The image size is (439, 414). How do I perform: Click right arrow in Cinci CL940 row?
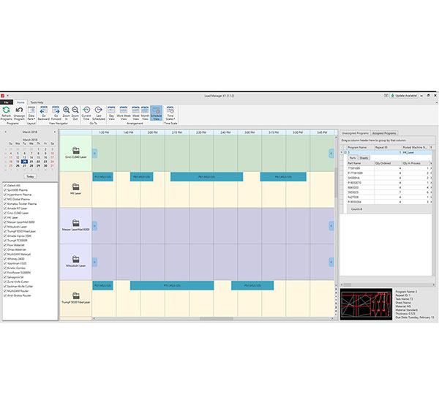pyautogui.click(x=331, y=154)
